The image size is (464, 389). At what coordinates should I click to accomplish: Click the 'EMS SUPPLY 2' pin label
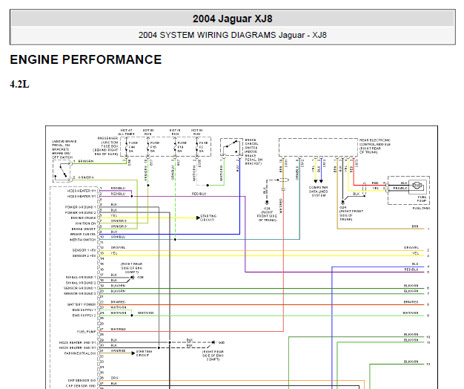point(84,316)
